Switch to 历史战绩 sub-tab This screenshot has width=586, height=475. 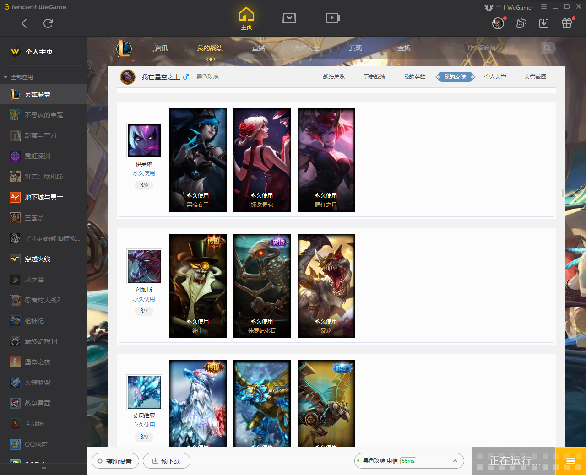[374, 77]
